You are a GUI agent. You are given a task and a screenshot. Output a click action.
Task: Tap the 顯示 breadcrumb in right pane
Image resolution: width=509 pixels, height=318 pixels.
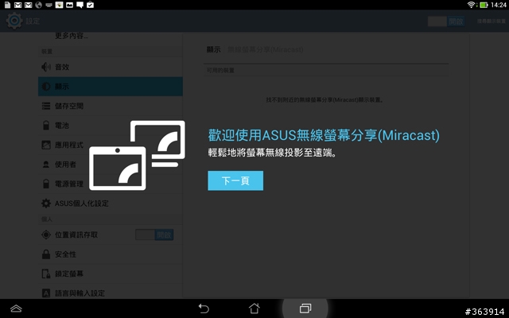pyautogui.click(x=213, y=49)
